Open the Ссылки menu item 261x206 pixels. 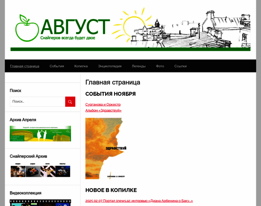point(180,66)
